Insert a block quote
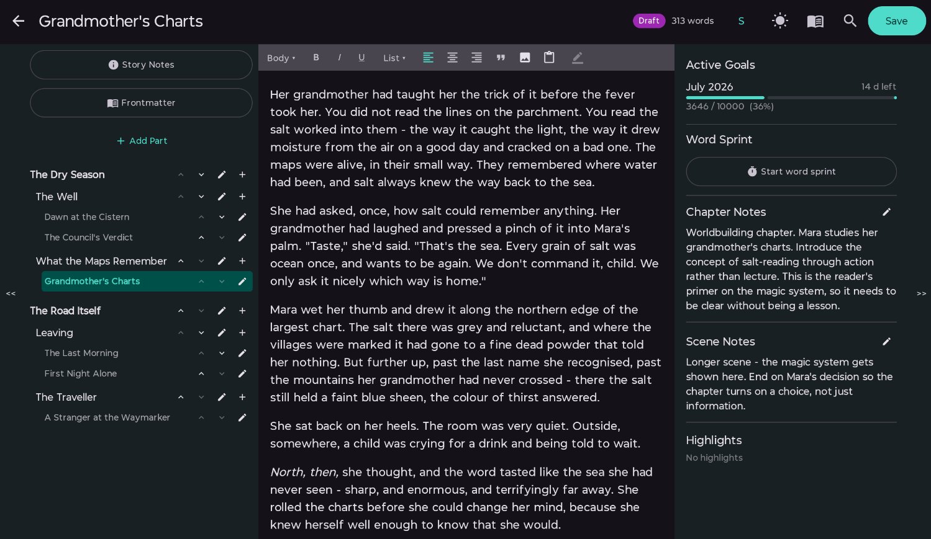Screen dimensions: 931x539 [x=501, y=58]
